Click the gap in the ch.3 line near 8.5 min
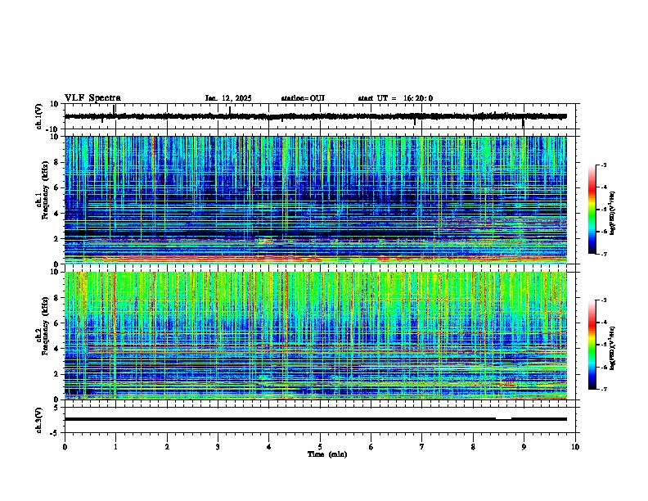Screen dimensions: 648x501 coord(503,419)
